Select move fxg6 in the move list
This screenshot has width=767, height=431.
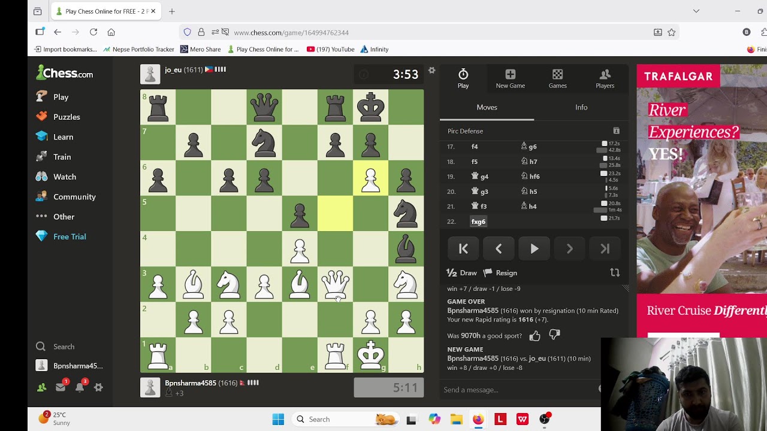478,221
